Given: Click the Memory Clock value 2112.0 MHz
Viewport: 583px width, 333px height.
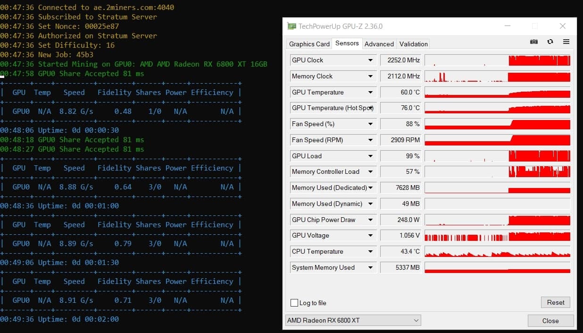Looking at the screenshot, I should pos(400,76).
